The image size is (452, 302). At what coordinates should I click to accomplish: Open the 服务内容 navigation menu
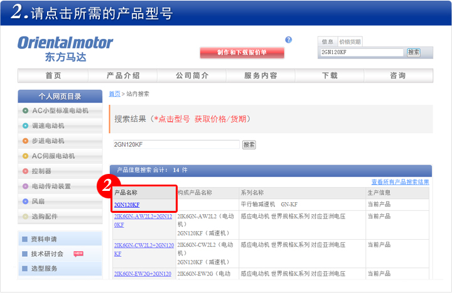261,75
